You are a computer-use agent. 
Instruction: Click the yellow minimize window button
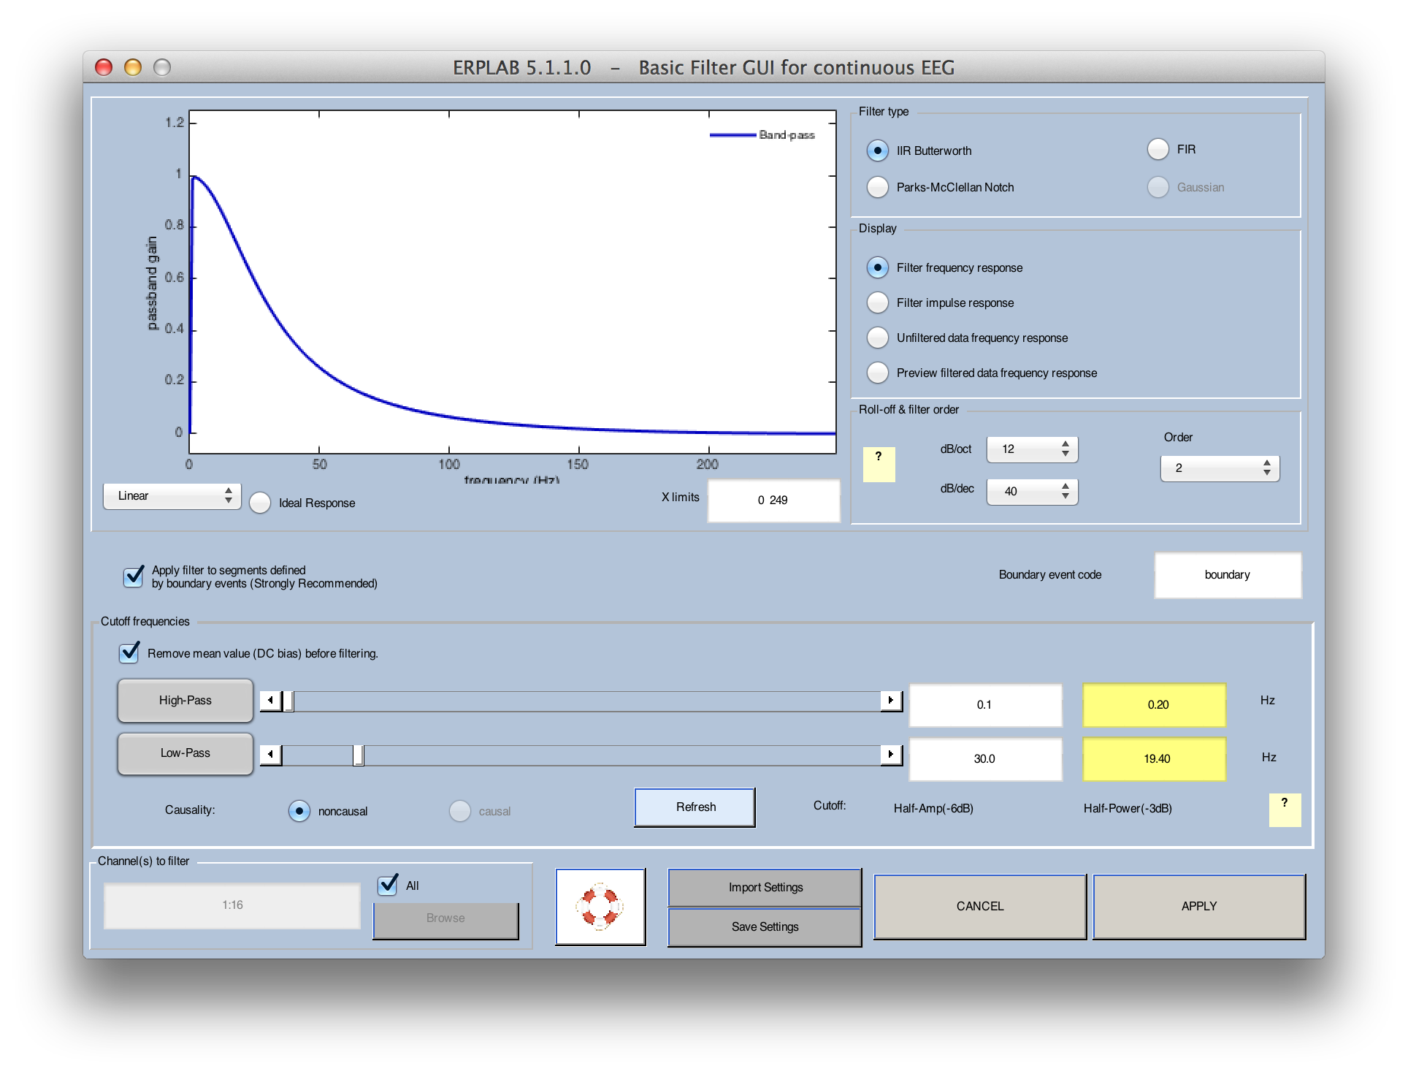click(x=133, y=67)
